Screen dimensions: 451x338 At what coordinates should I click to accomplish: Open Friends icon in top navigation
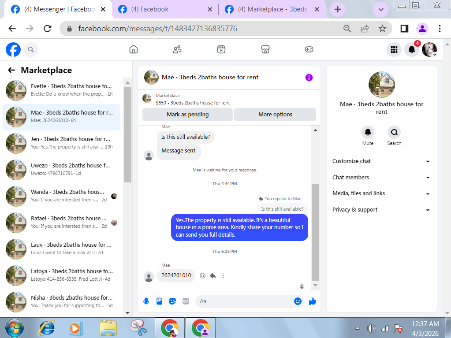coord(177,49)
